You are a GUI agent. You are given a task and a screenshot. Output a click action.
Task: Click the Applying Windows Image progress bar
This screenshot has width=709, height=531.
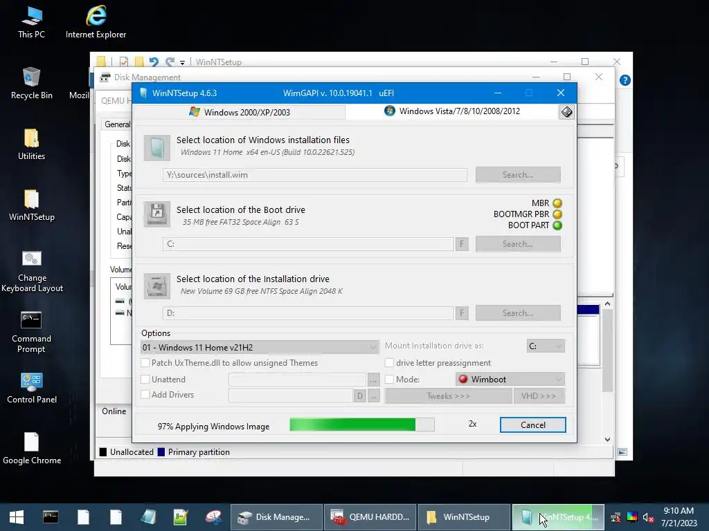361,425
